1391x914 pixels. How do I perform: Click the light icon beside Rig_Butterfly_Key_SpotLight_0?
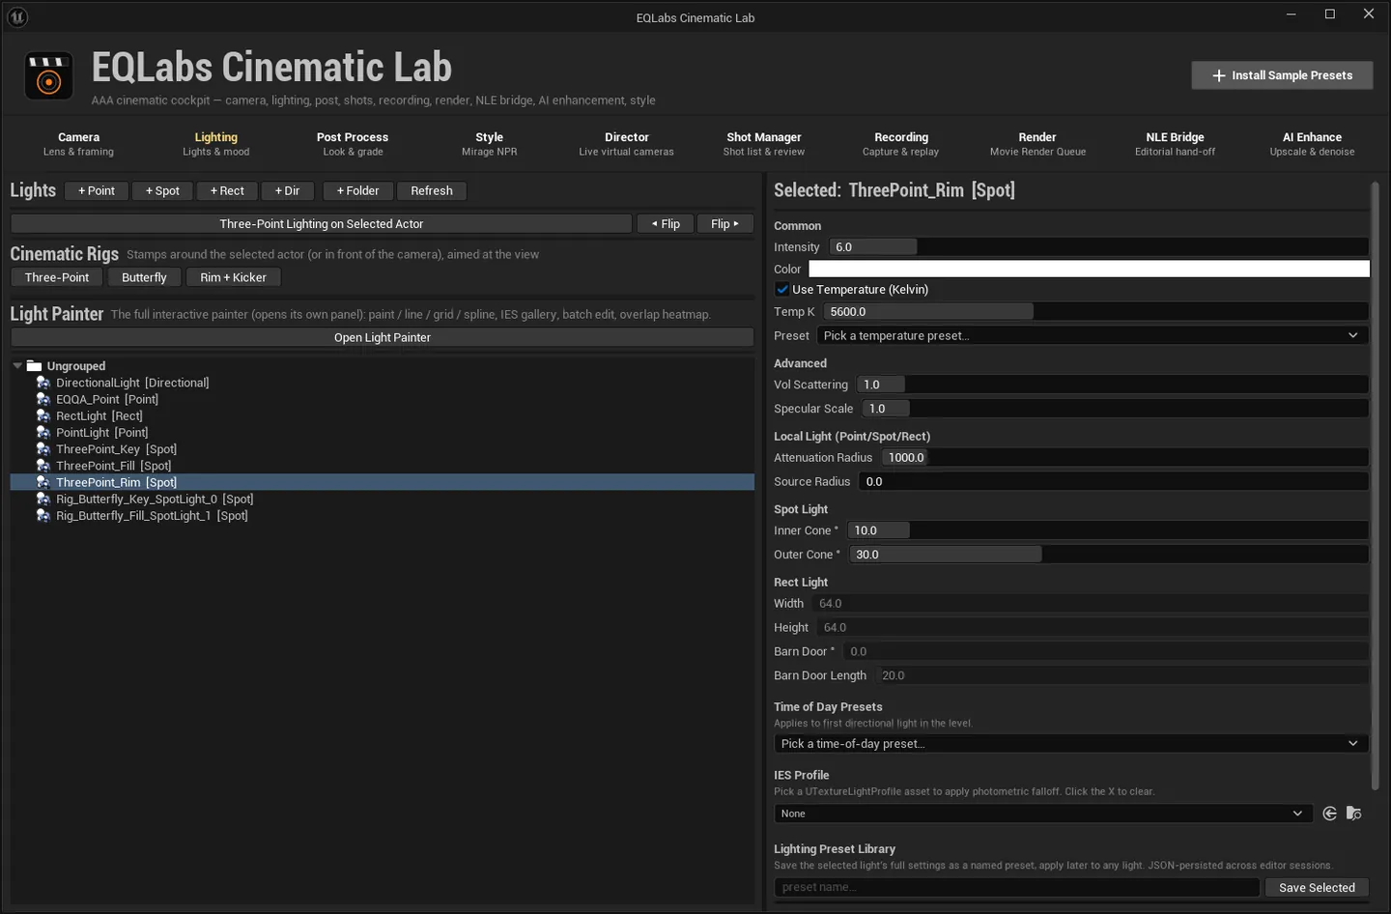click(43, 499)
